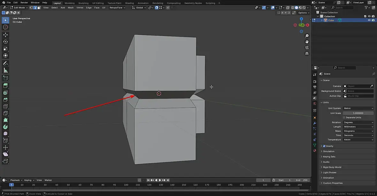This screenshot has width=377, height=196.
Task: Expand the Rigid Body World panel
Action: pyautogui.click(x=332, y=167)
